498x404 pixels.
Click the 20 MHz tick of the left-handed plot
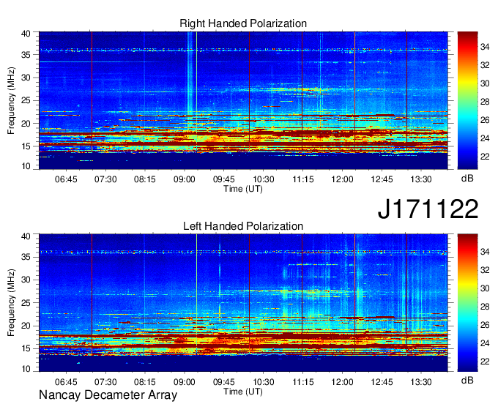point(26,326)
